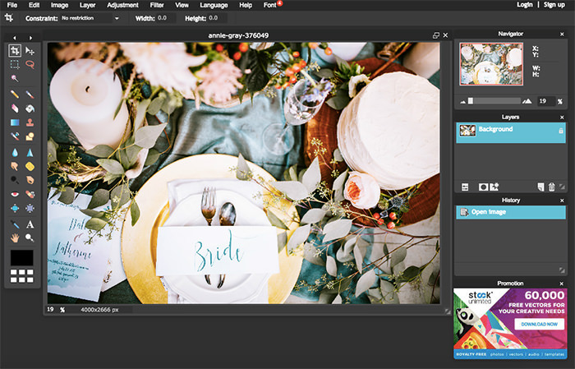Toggle layer settings in Layers panel

(x=465, y=187)
